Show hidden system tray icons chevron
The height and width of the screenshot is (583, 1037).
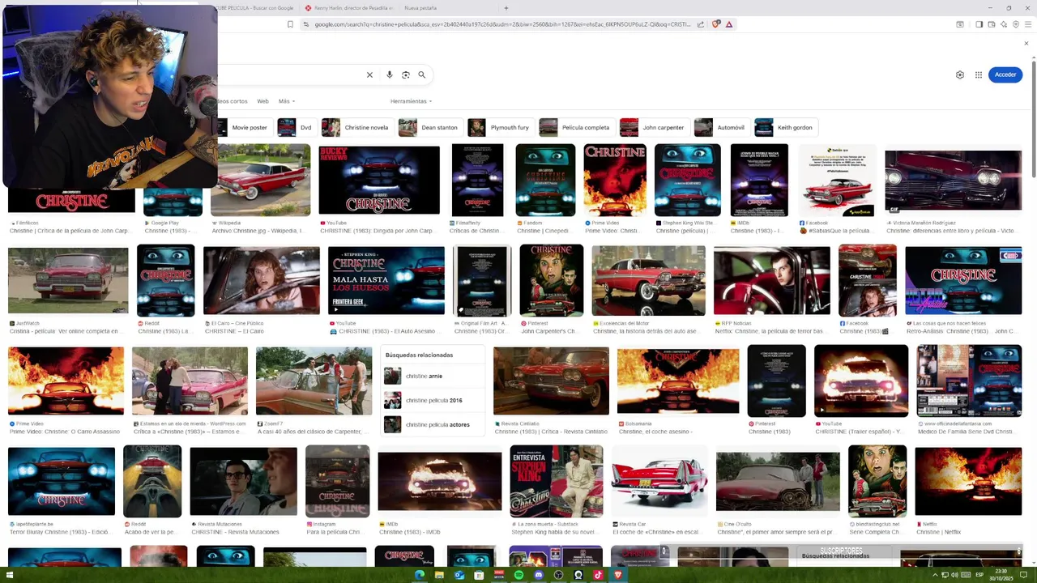(x=935, y=575)
